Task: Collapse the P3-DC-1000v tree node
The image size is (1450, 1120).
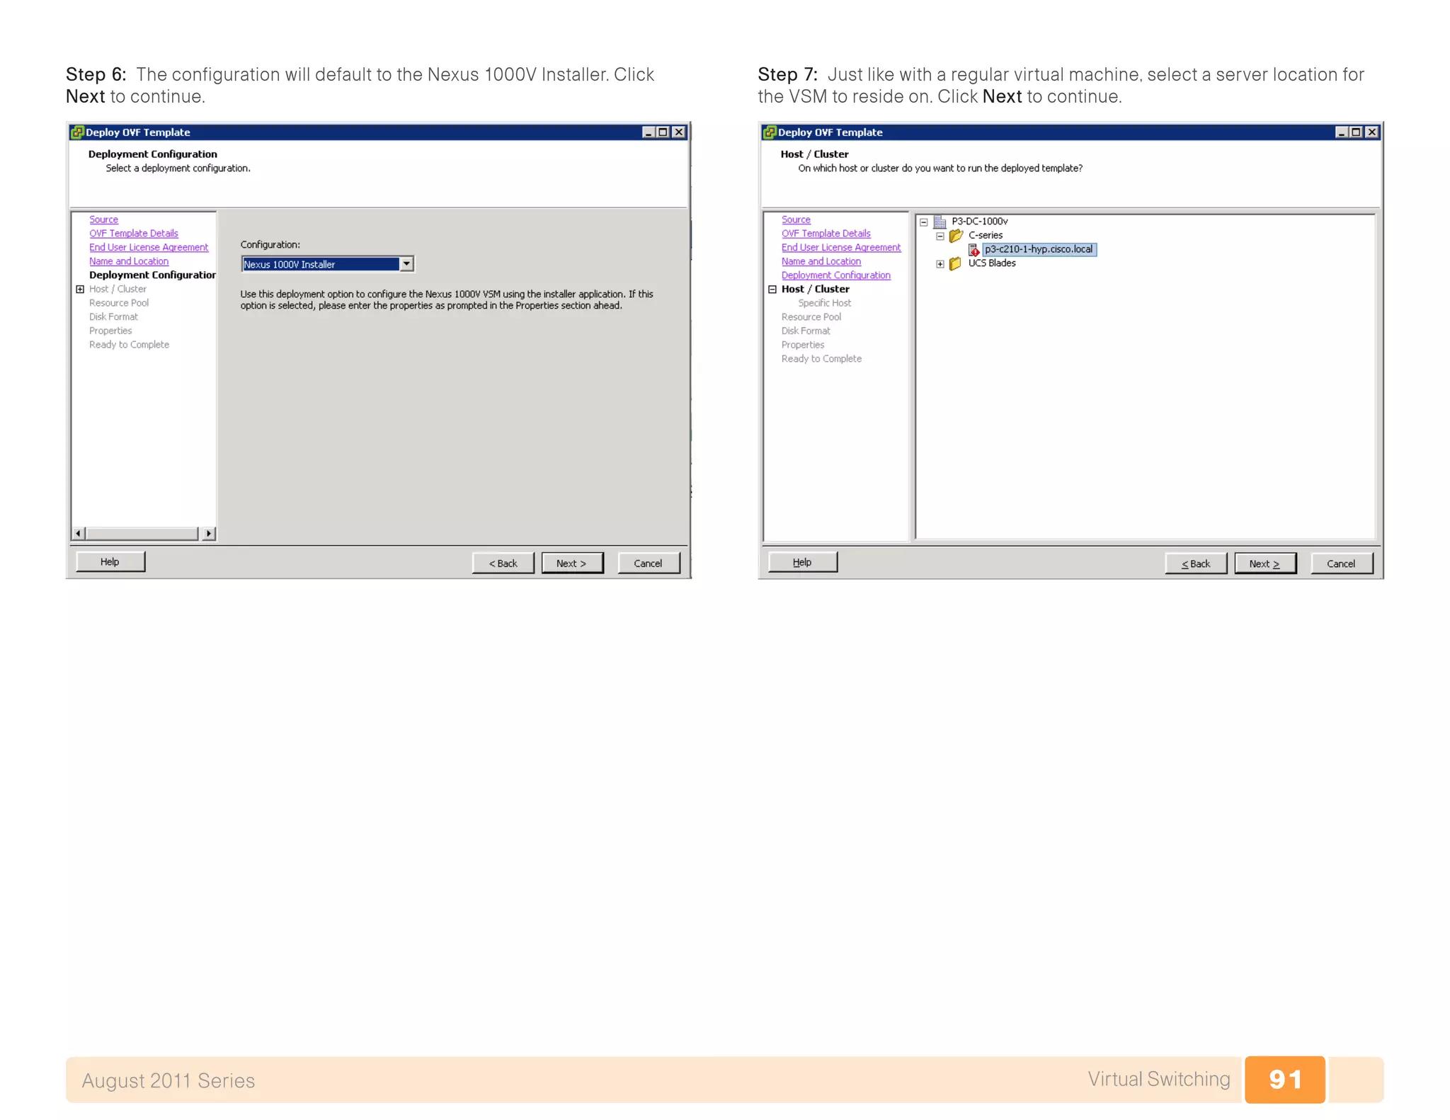Action: [x=923, y=222]
